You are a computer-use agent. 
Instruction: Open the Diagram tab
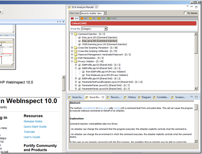coord(145,97)
